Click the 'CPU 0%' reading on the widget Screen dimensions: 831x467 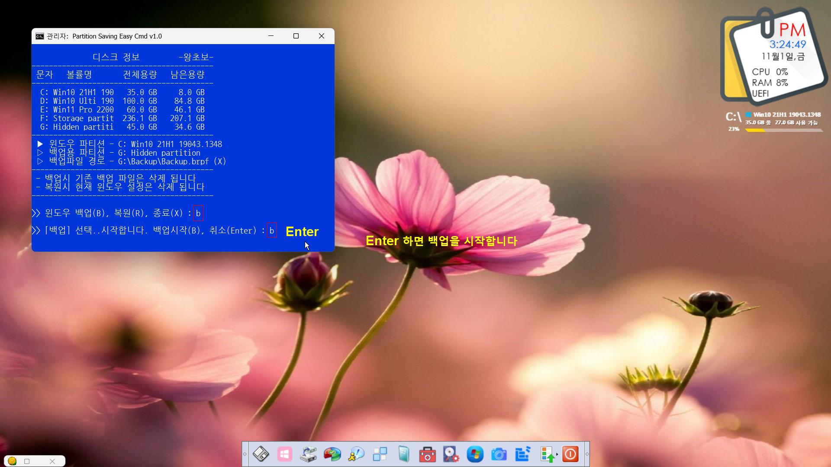tap(770, 72)
